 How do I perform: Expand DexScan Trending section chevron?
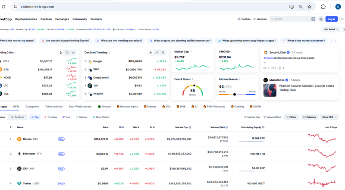coord(110,53)
